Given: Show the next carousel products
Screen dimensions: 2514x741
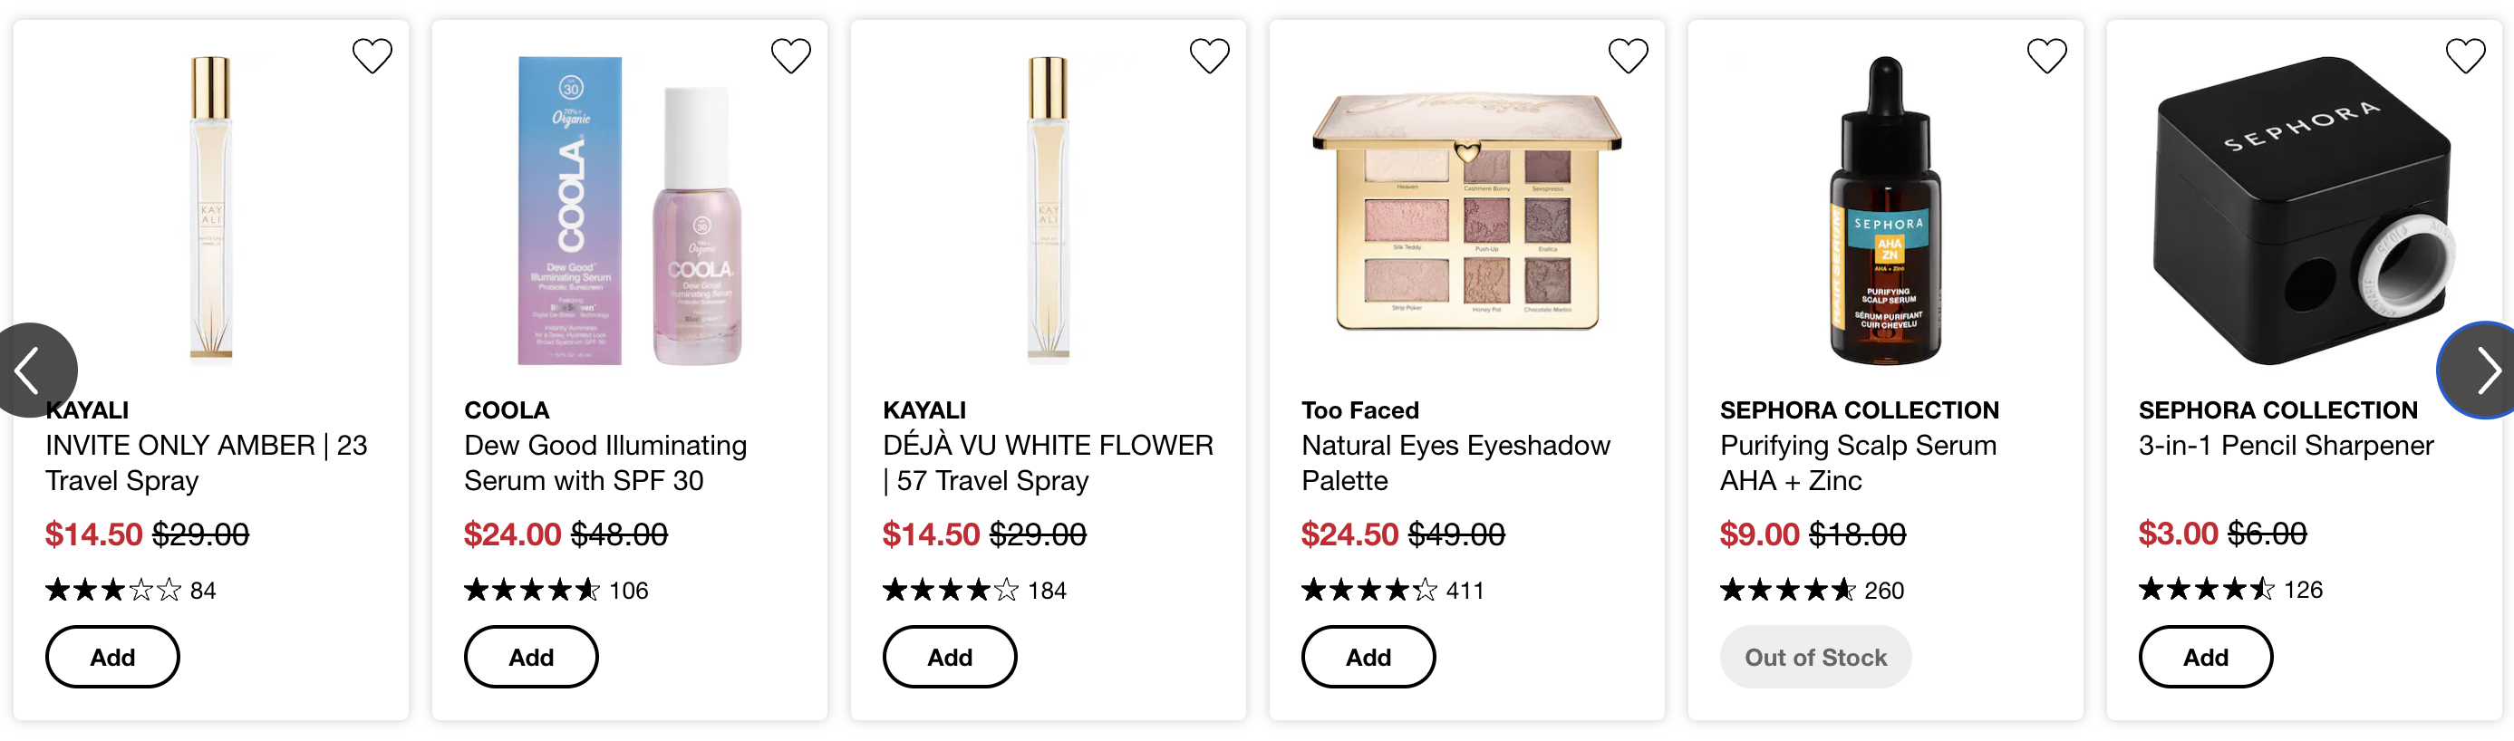Looking at the screenshot, I should (x=2479, y=370).
